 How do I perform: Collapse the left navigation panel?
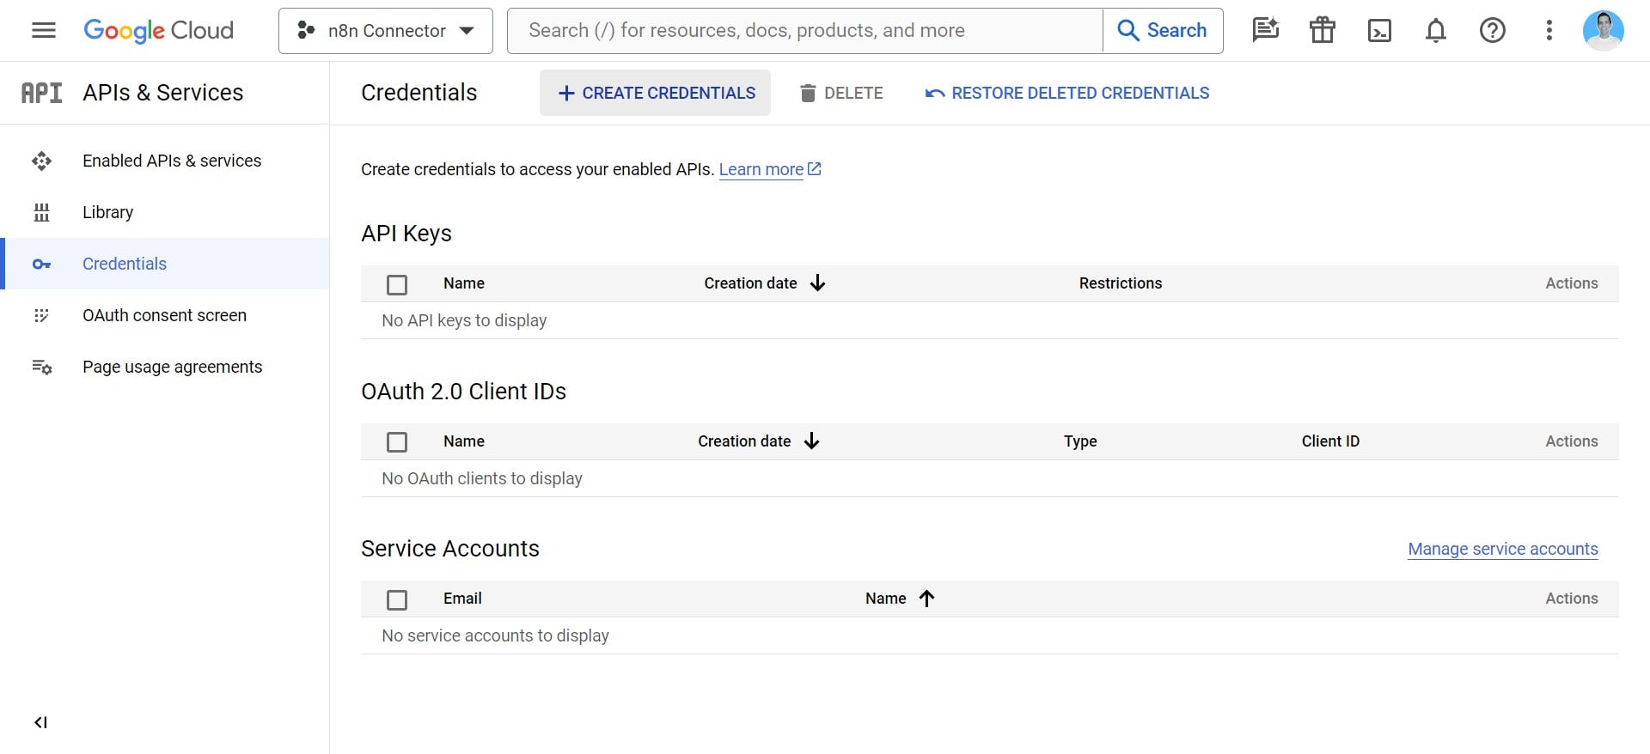tap(40, 722)
